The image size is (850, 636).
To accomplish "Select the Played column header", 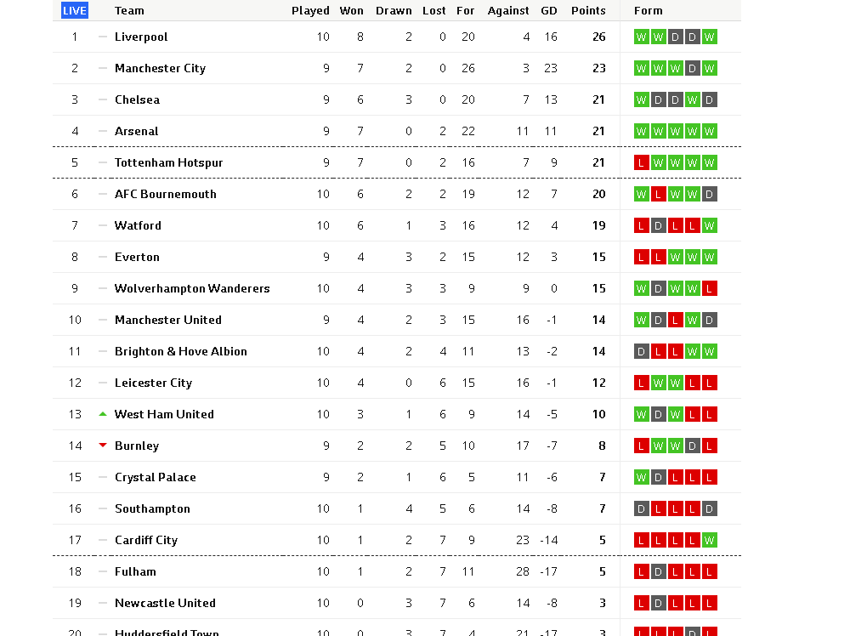I will [x=310, y=11].
